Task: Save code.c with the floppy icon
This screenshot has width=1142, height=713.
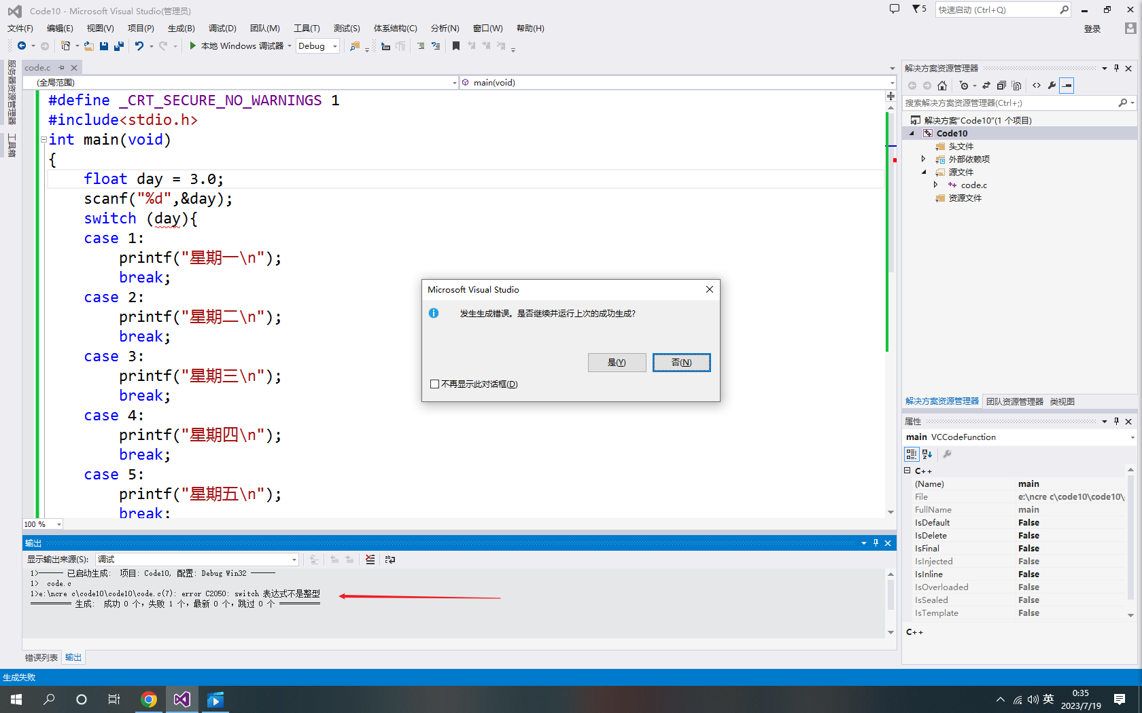Action: coord(104,46)
